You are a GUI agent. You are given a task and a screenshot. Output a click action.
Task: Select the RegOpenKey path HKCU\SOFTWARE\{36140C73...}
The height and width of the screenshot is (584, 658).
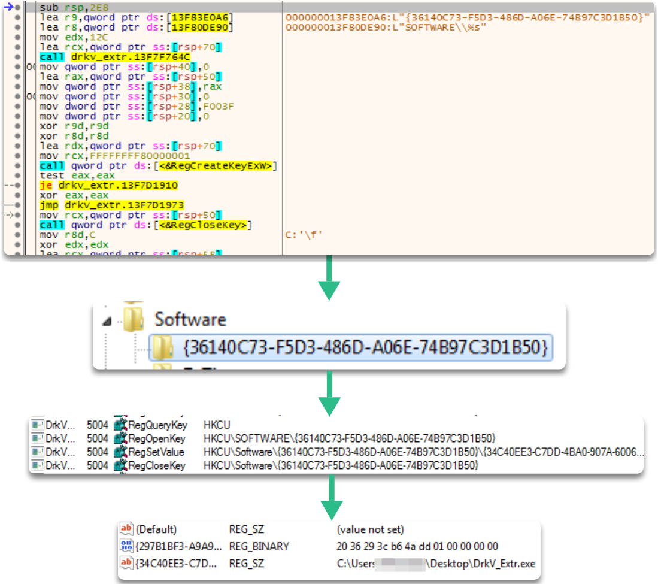[x=349, y=438]
